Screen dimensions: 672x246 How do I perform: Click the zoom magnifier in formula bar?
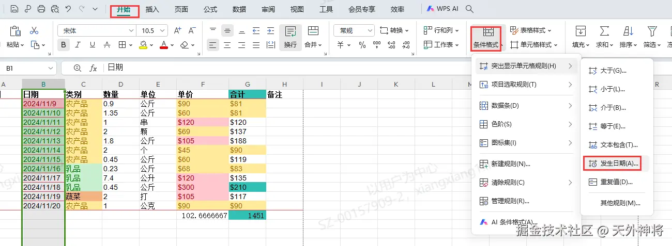[78, 68]
